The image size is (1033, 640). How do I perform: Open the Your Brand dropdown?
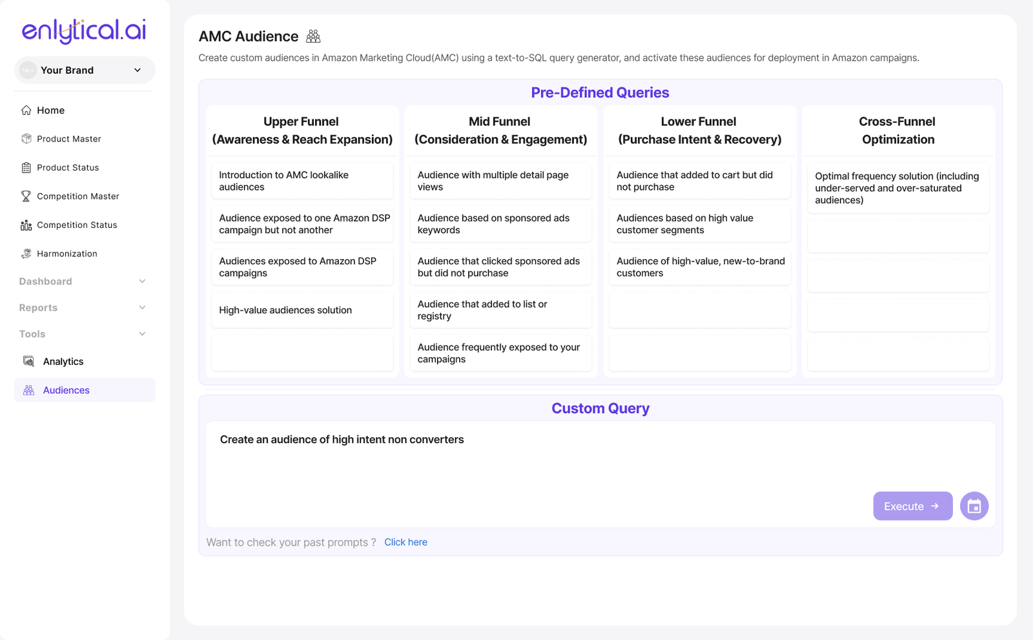click(x=85, y=70)
